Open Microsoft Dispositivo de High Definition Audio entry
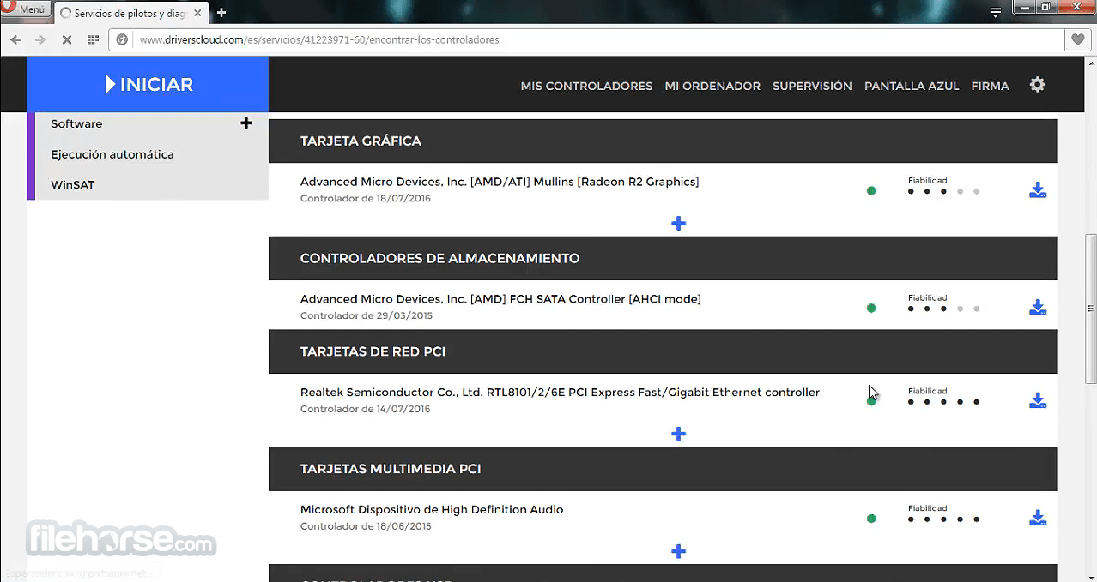 (432, 510)
